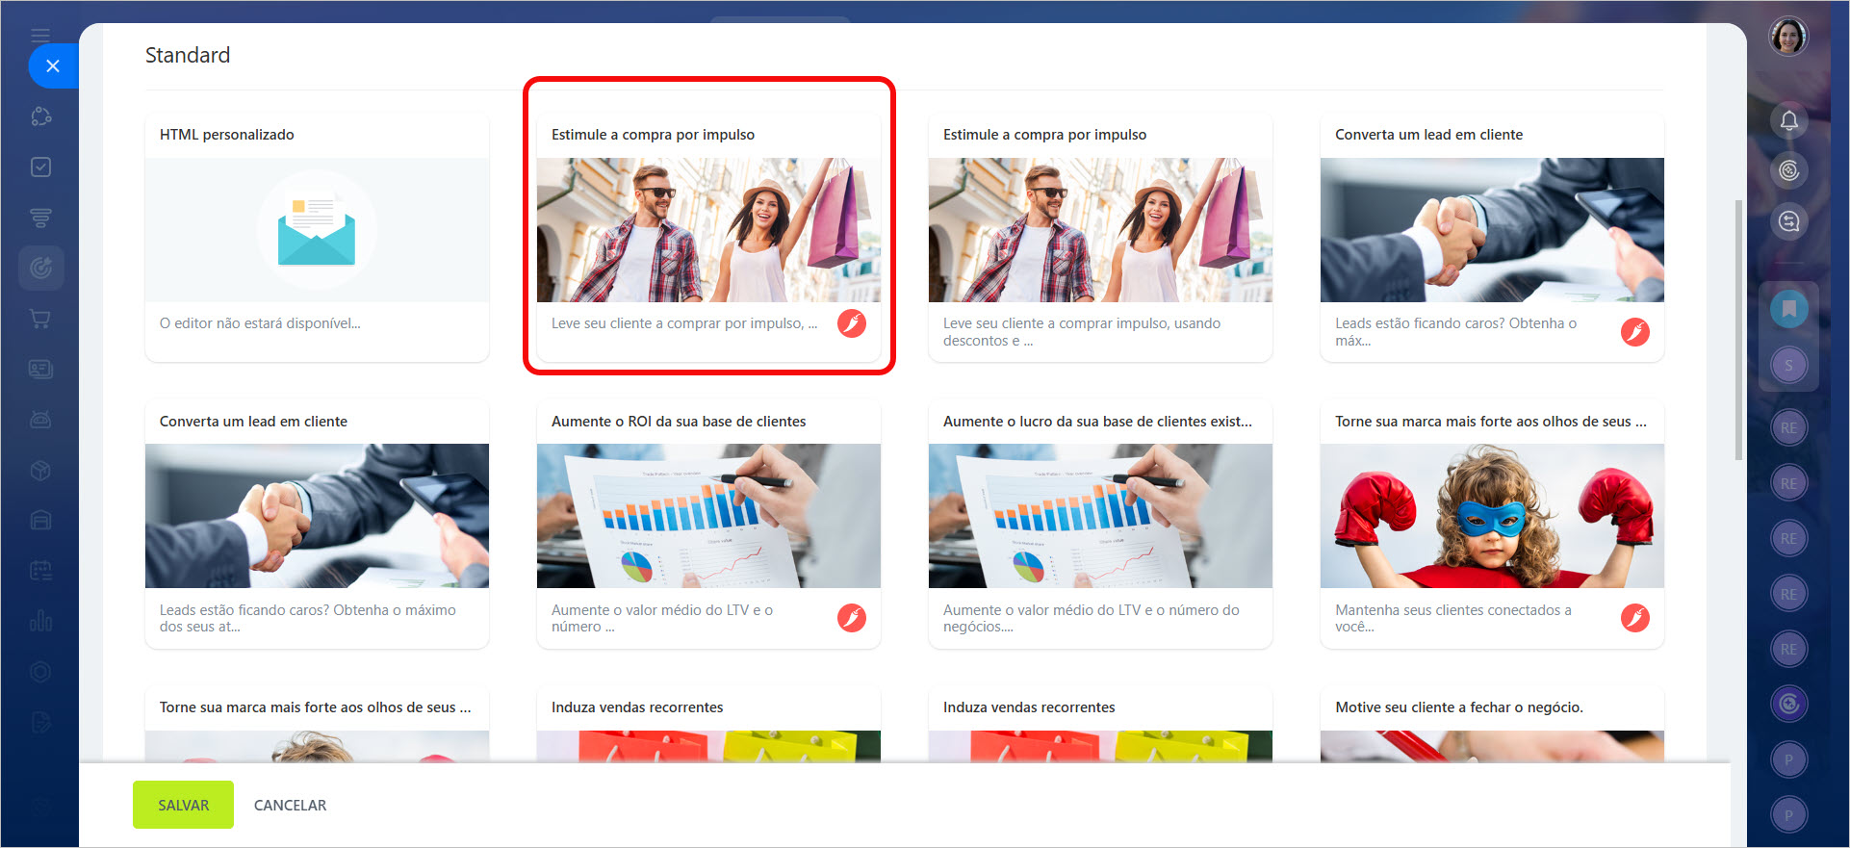
Task: Open the hamburger menu in left sidebar
Action: coord(40,36)
